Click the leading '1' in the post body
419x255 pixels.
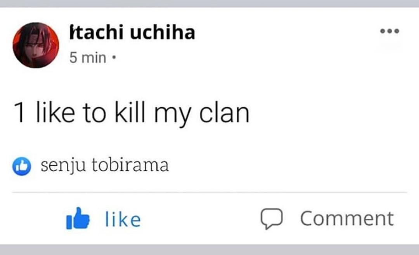pos(20,112)
